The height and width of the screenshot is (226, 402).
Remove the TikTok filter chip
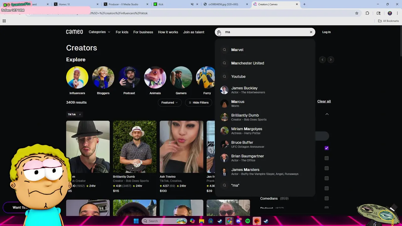tap(80, 114)
